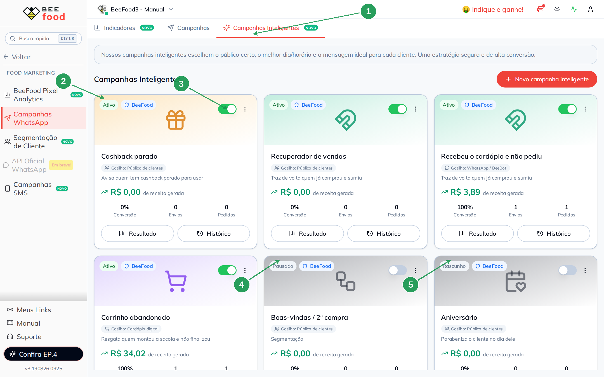Click the magnet icon on Recebeu o cardápio card

[x=515, y=120]
